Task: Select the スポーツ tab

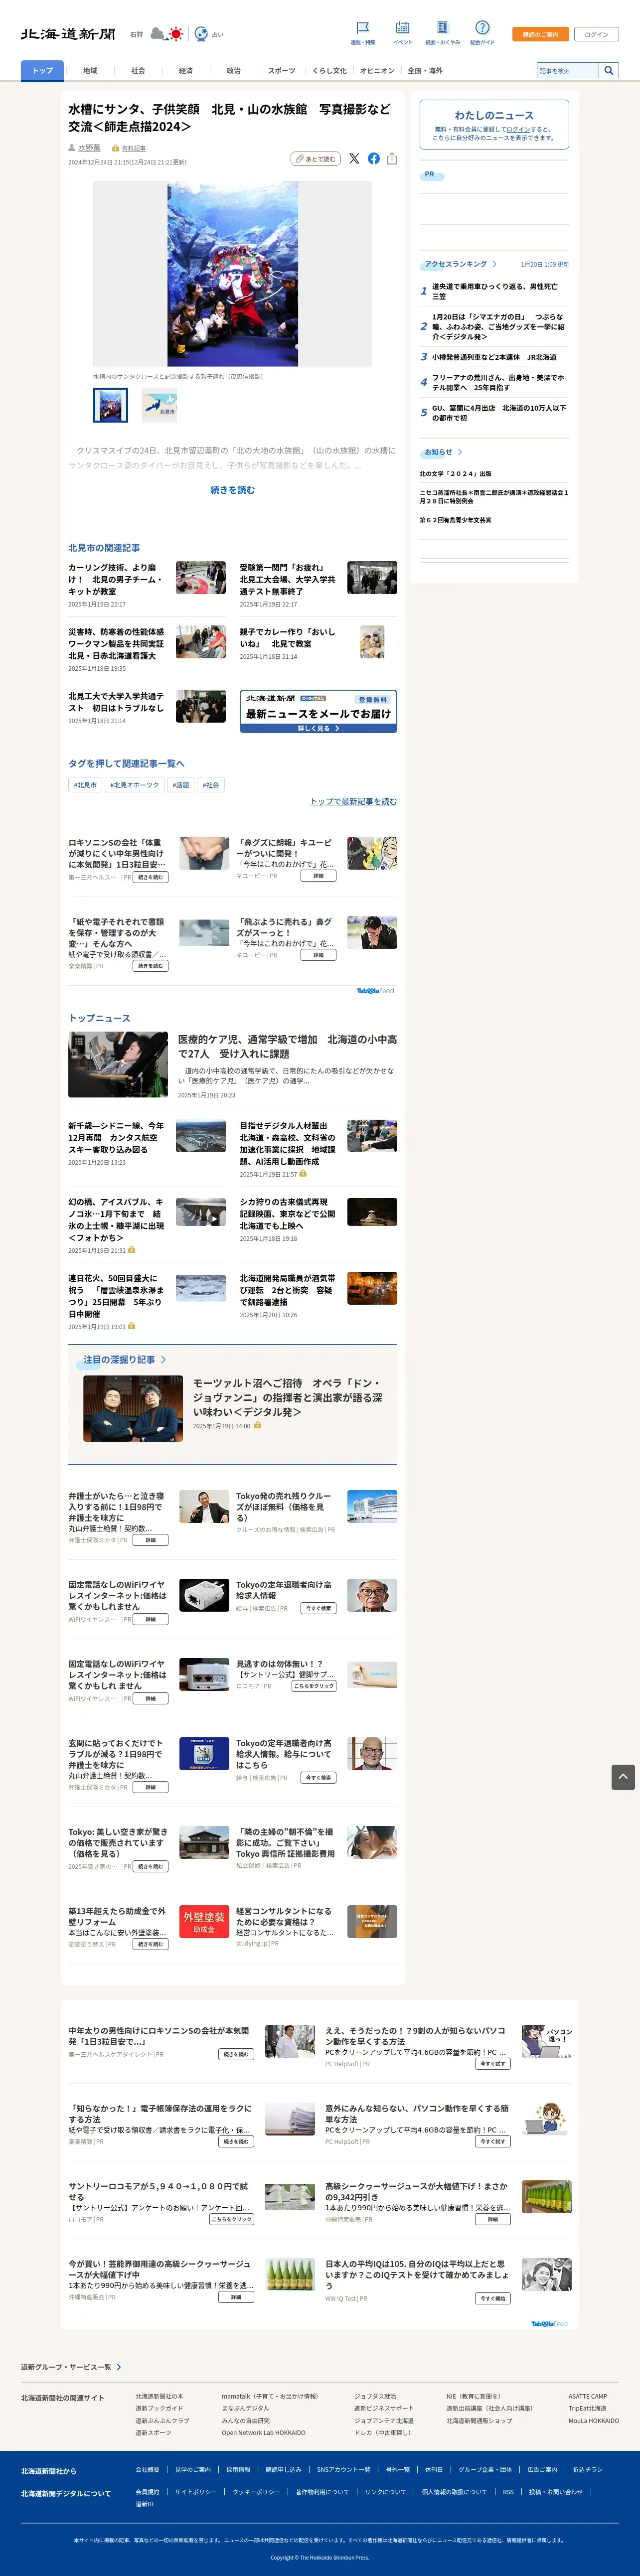Action: (282, 71)
